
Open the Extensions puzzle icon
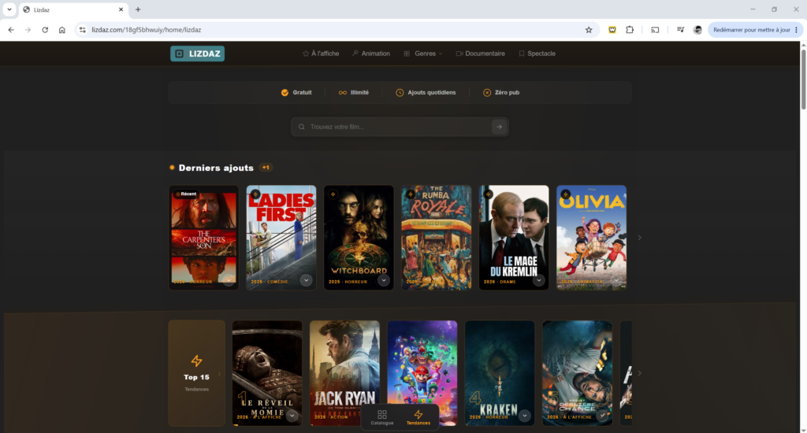click(x=630, y=30)
